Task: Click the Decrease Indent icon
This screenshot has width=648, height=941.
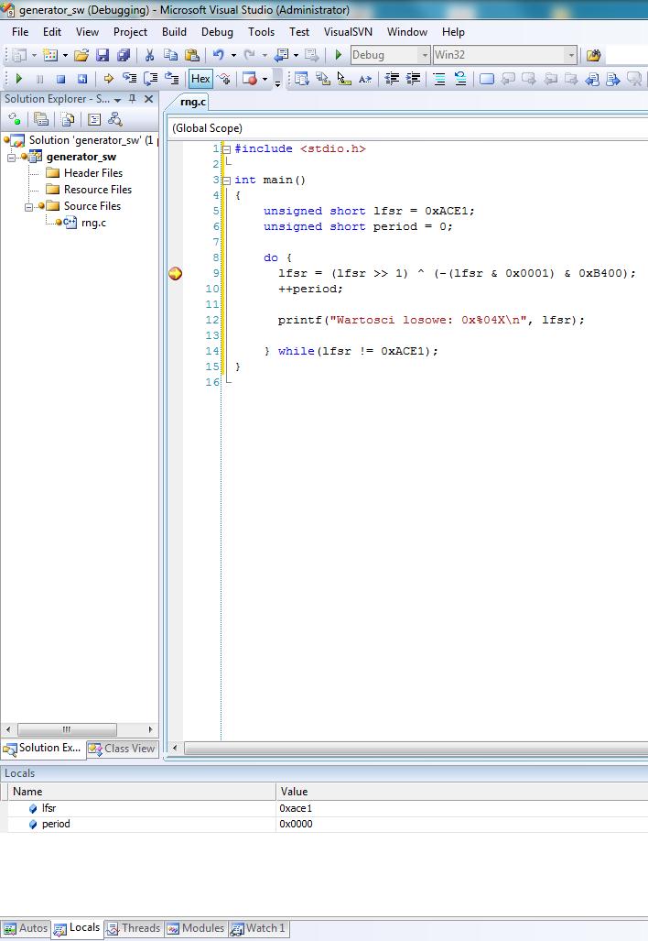Action: click(392, 79)
